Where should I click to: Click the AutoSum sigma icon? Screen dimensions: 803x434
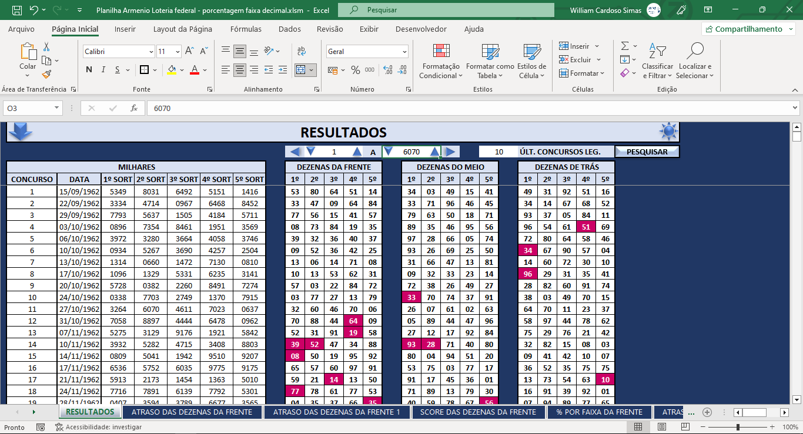[625, 46]
